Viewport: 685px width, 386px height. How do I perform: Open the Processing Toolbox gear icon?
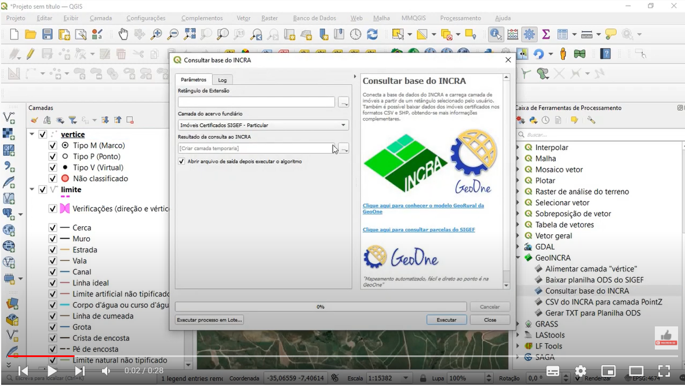(530, 34)
